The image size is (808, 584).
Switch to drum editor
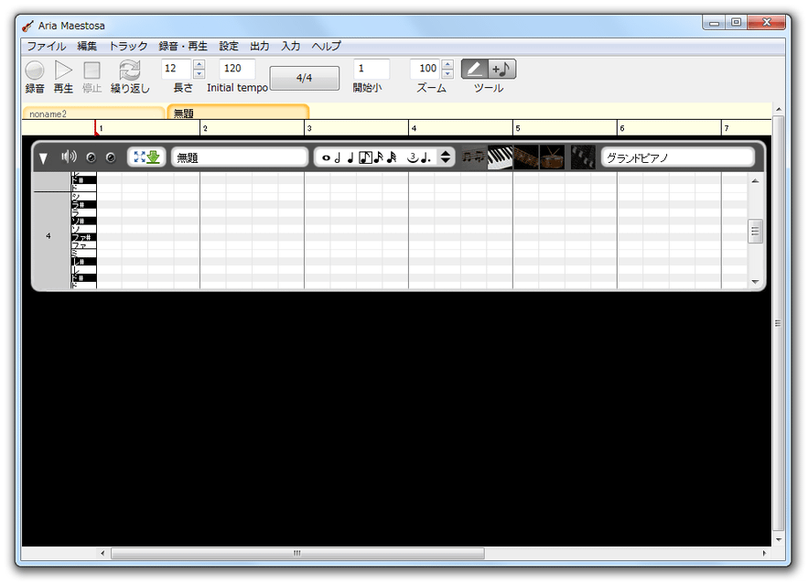[553, 157]
